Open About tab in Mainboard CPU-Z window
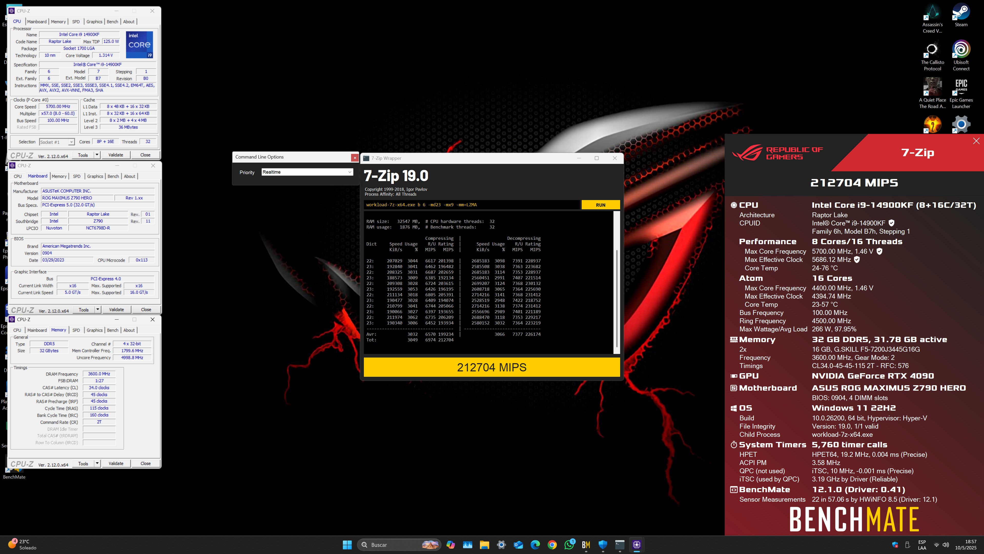 pyautogui.click(x=129, y=176)
